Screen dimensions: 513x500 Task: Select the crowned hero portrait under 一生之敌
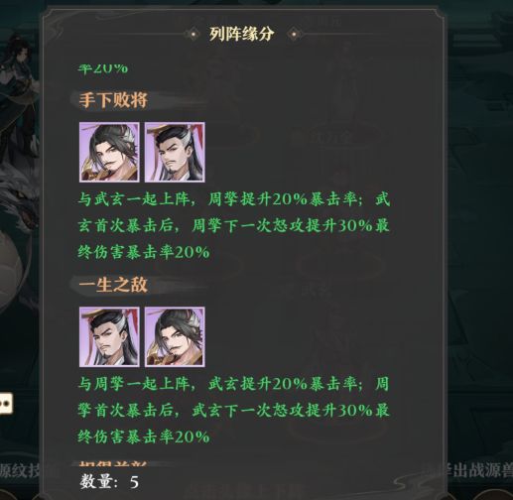click(109, 336)
